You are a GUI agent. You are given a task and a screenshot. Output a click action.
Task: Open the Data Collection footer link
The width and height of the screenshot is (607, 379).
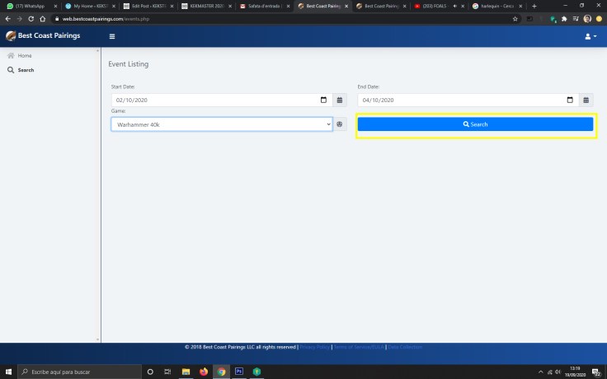click(x=405, y=347)
